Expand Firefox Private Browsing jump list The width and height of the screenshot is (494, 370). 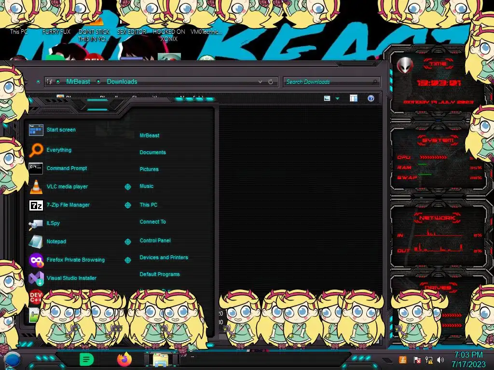tap(127, 260)
